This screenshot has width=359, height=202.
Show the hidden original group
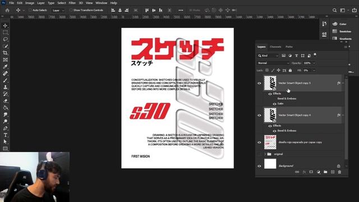click(259, 154)
